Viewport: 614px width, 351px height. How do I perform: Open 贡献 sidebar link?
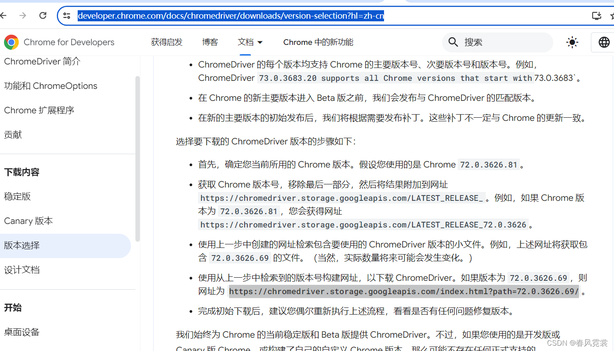(13, 135)
